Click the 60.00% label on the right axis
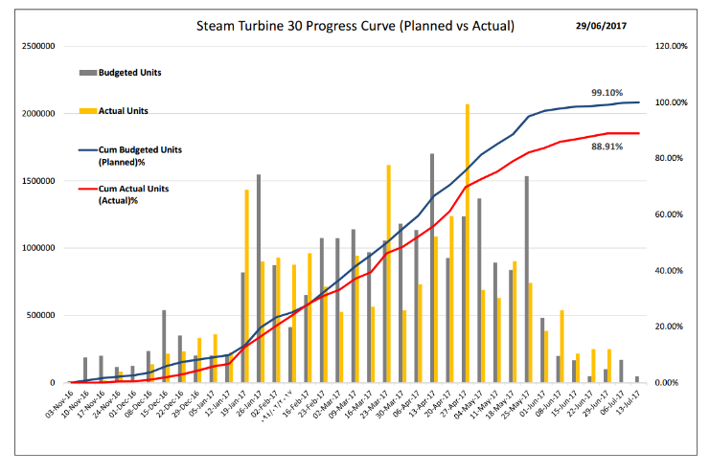 pos(669,214)
